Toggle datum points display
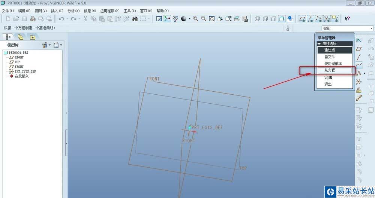 [318, 19]
